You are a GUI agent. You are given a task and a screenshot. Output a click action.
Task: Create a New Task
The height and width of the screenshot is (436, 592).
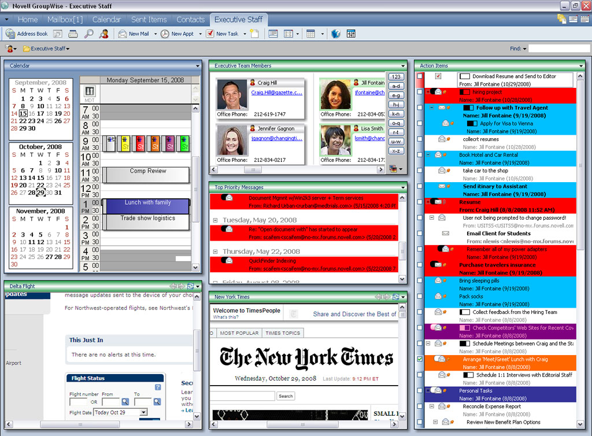[x=223, y=34]
